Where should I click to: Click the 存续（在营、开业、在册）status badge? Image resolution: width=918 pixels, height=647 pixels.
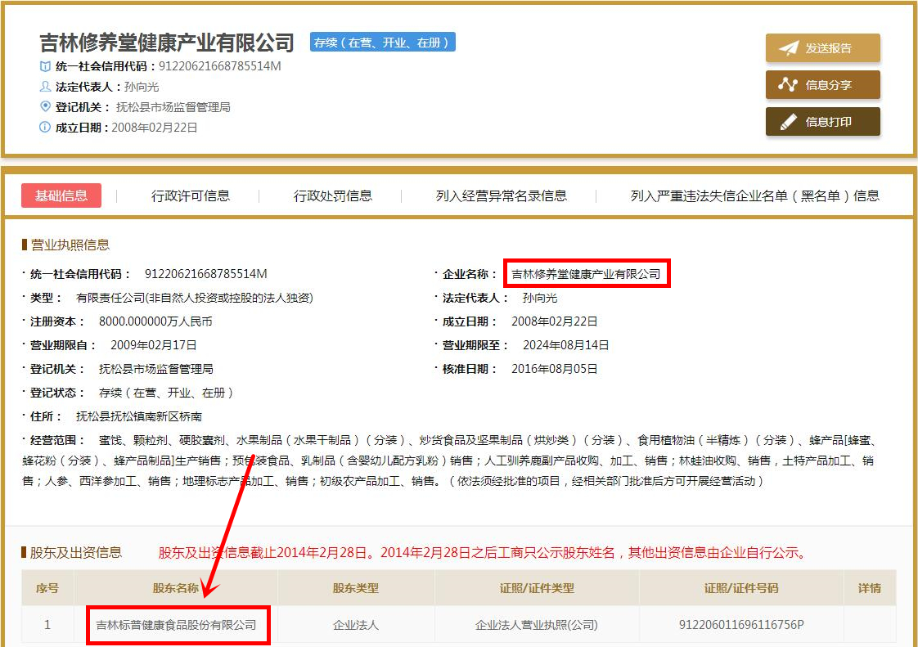[382, 41]
